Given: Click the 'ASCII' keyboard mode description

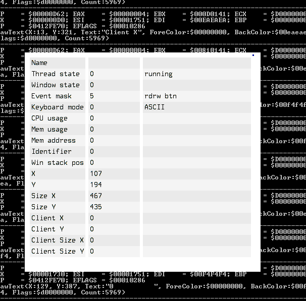Looking at the screenshot, I should tap(155, 107).
